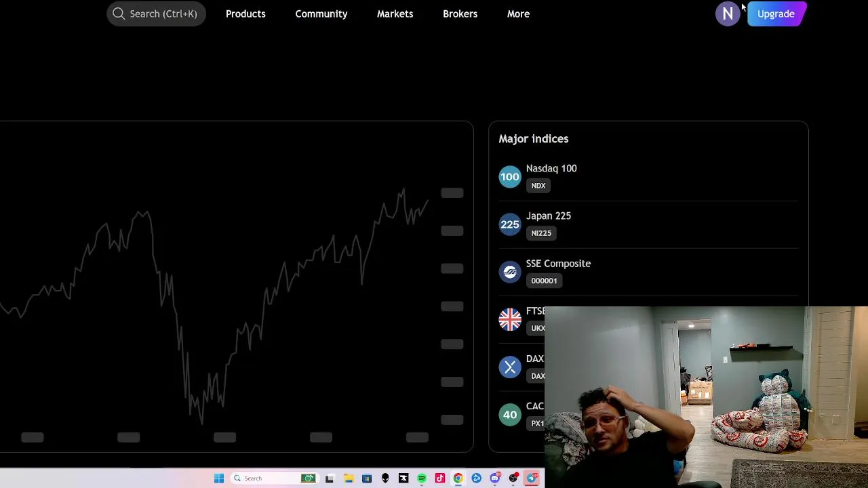Open the Major indices heading link
868x488 pixels.
point(534,138)
